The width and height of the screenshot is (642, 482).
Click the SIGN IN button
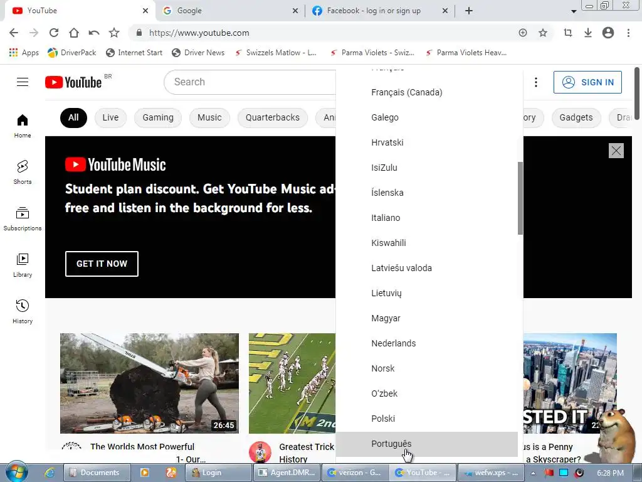tap(587, 82)
